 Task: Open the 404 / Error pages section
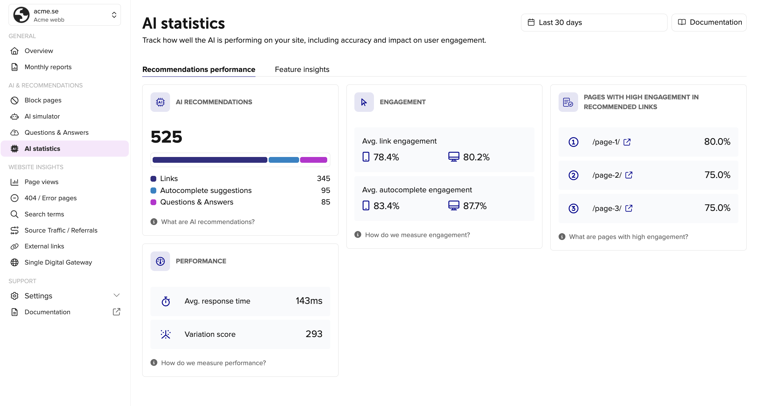tap(50, 198)
